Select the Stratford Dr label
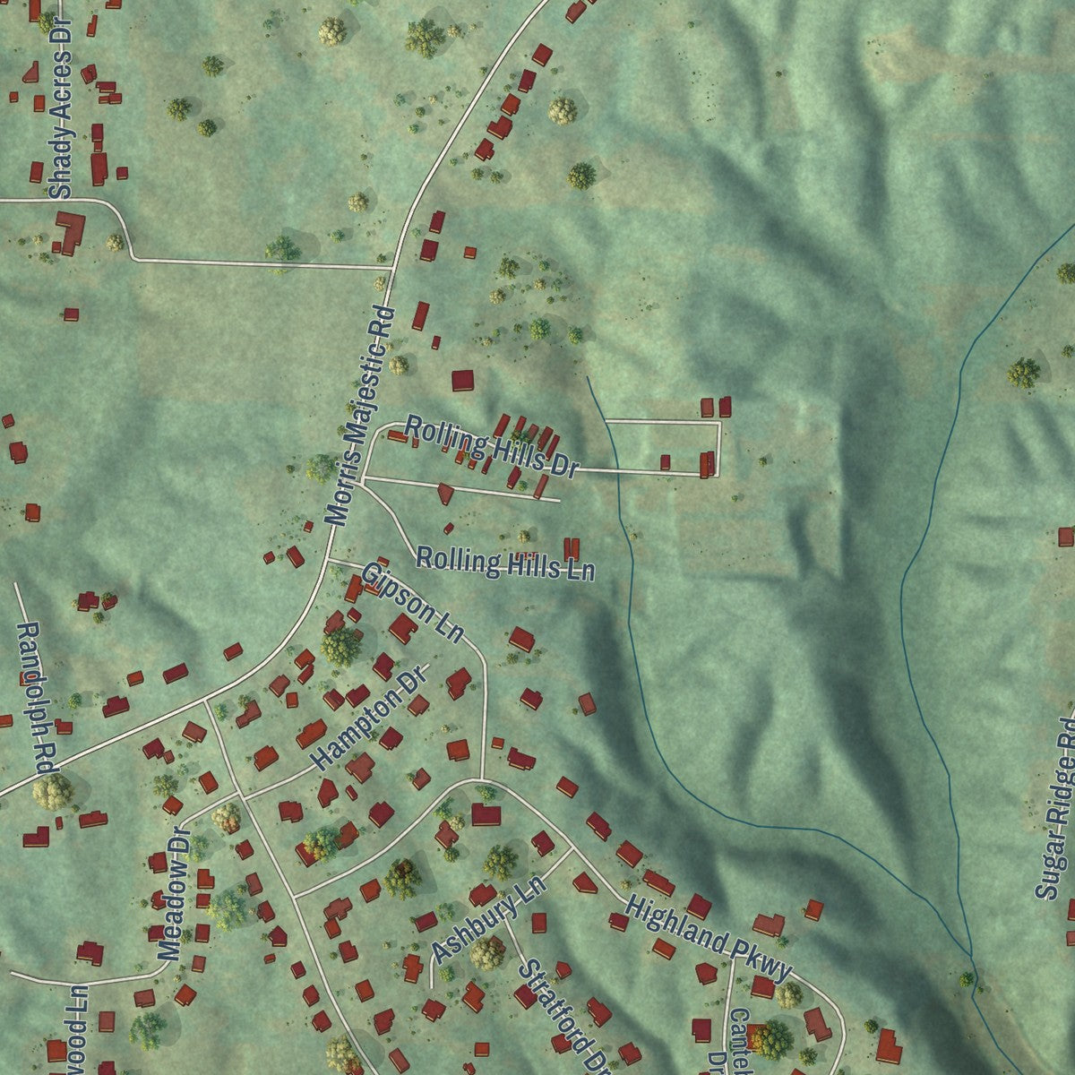 [564, 1017]
